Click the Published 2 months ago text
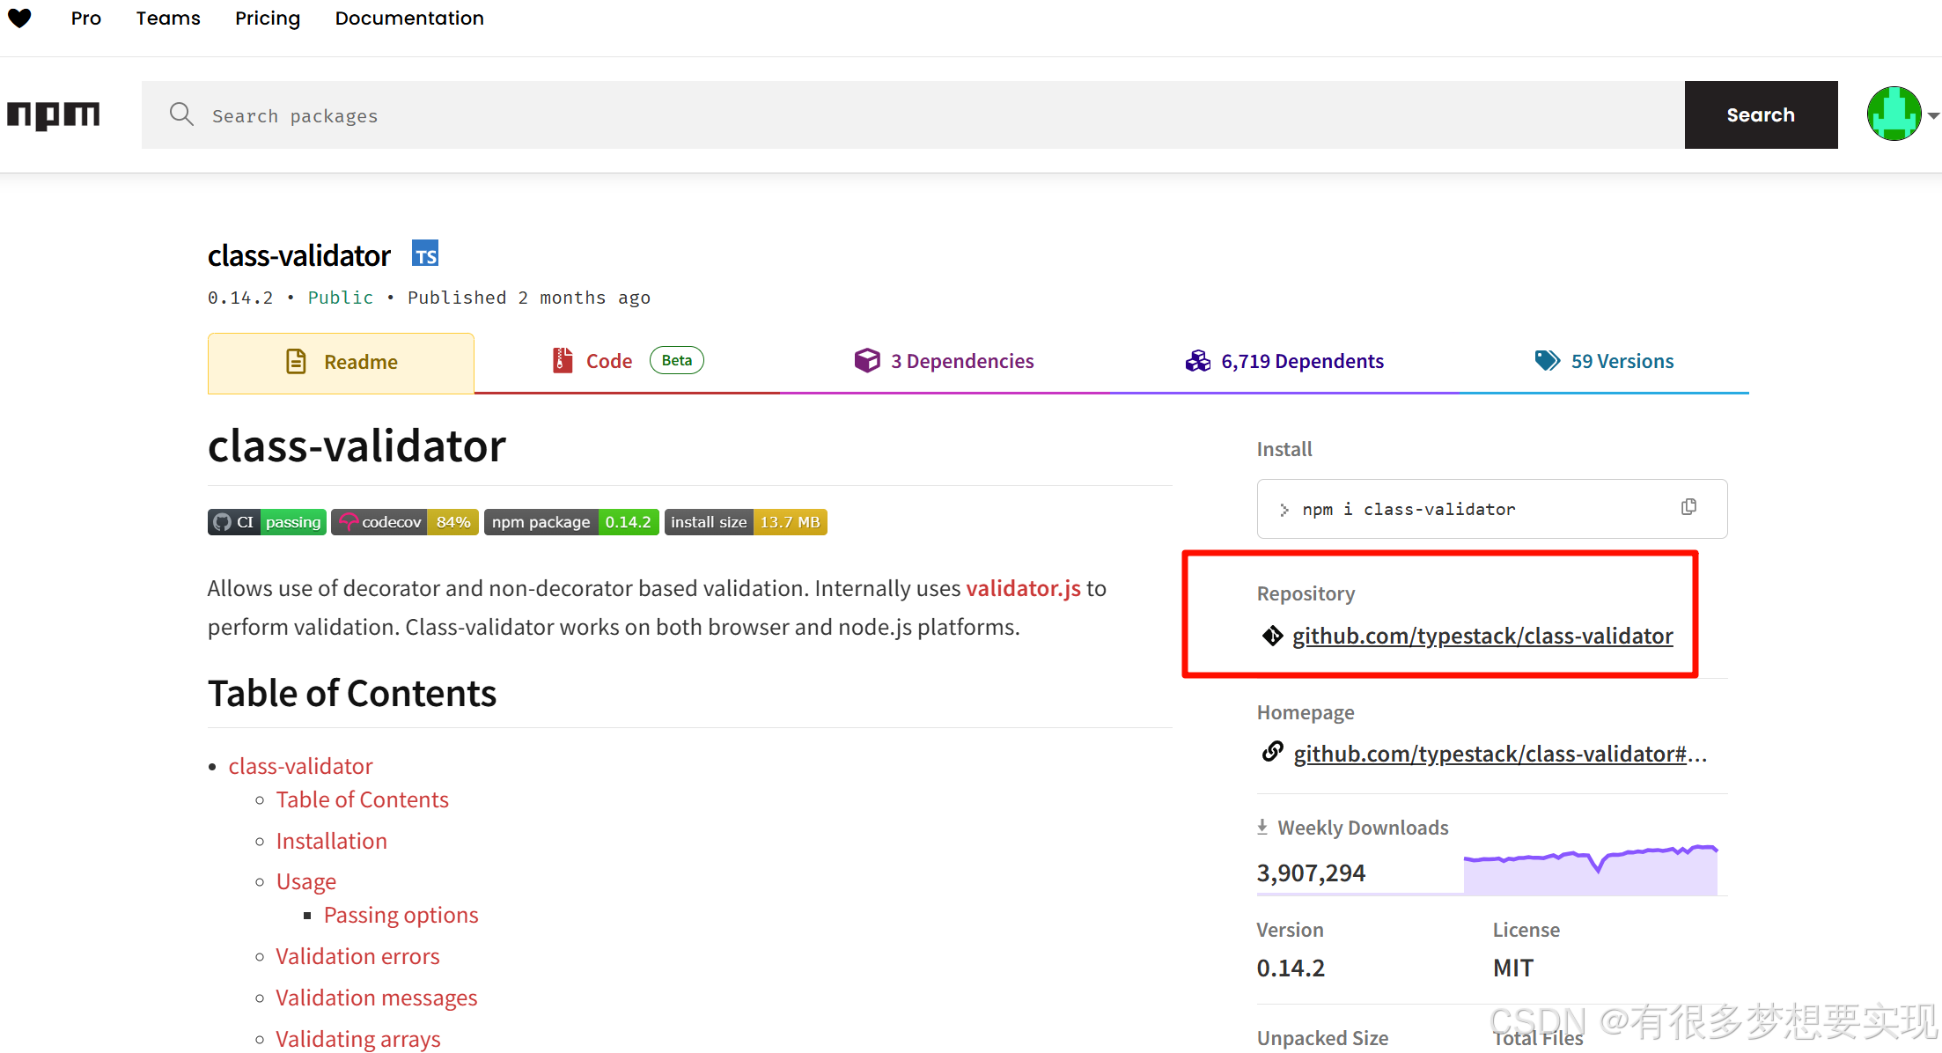 tap(529, 298)
